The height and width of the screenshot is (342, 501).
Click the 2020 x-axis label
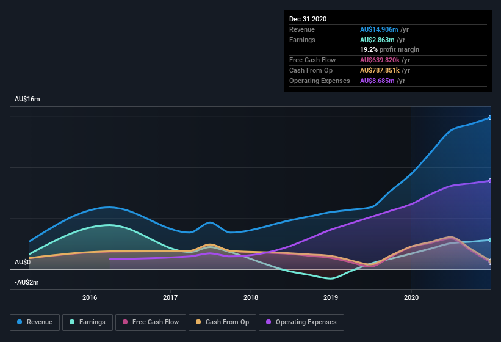[411, 297]
